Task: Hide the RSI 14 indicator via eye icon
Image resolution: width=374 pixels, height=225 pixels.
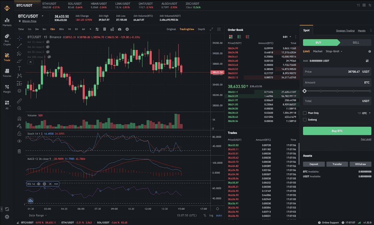Action: click(38, 184)
